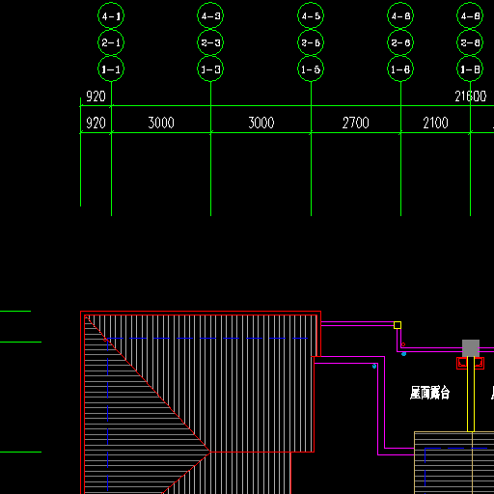Click the axis bubble labeled 2-3

[x=210, y=42]
